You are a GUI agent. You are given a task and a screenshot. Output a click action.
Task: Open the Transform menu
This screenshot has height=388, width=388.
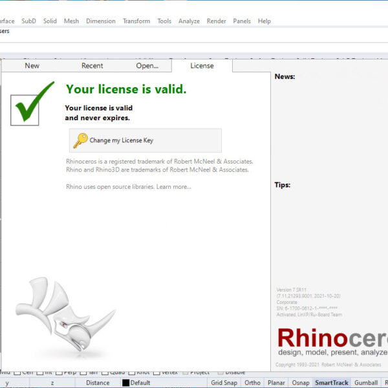pyautogui.click(x=136, y=21)
